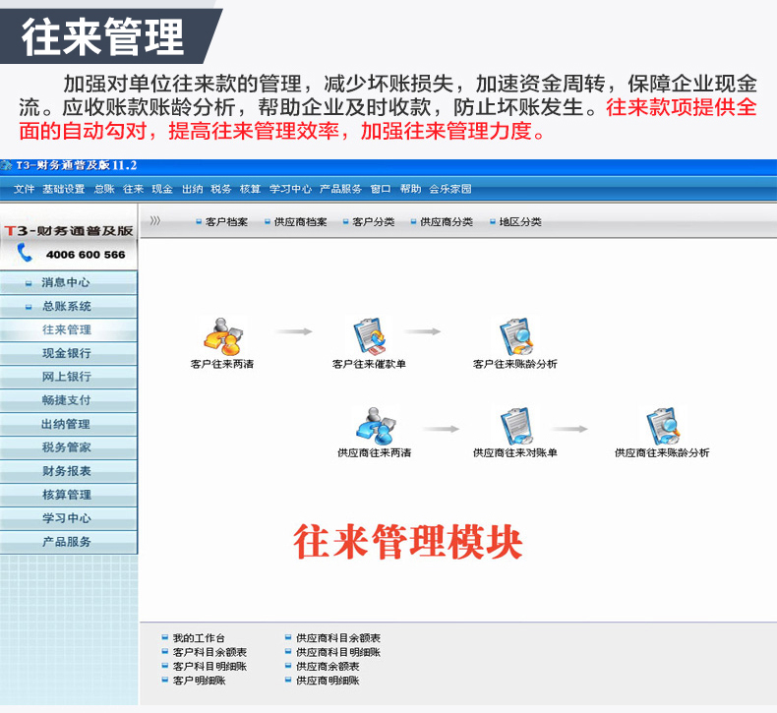Collapse the 消息中心 sidebar item marker

pyautogui.click(x=29, y=283)
